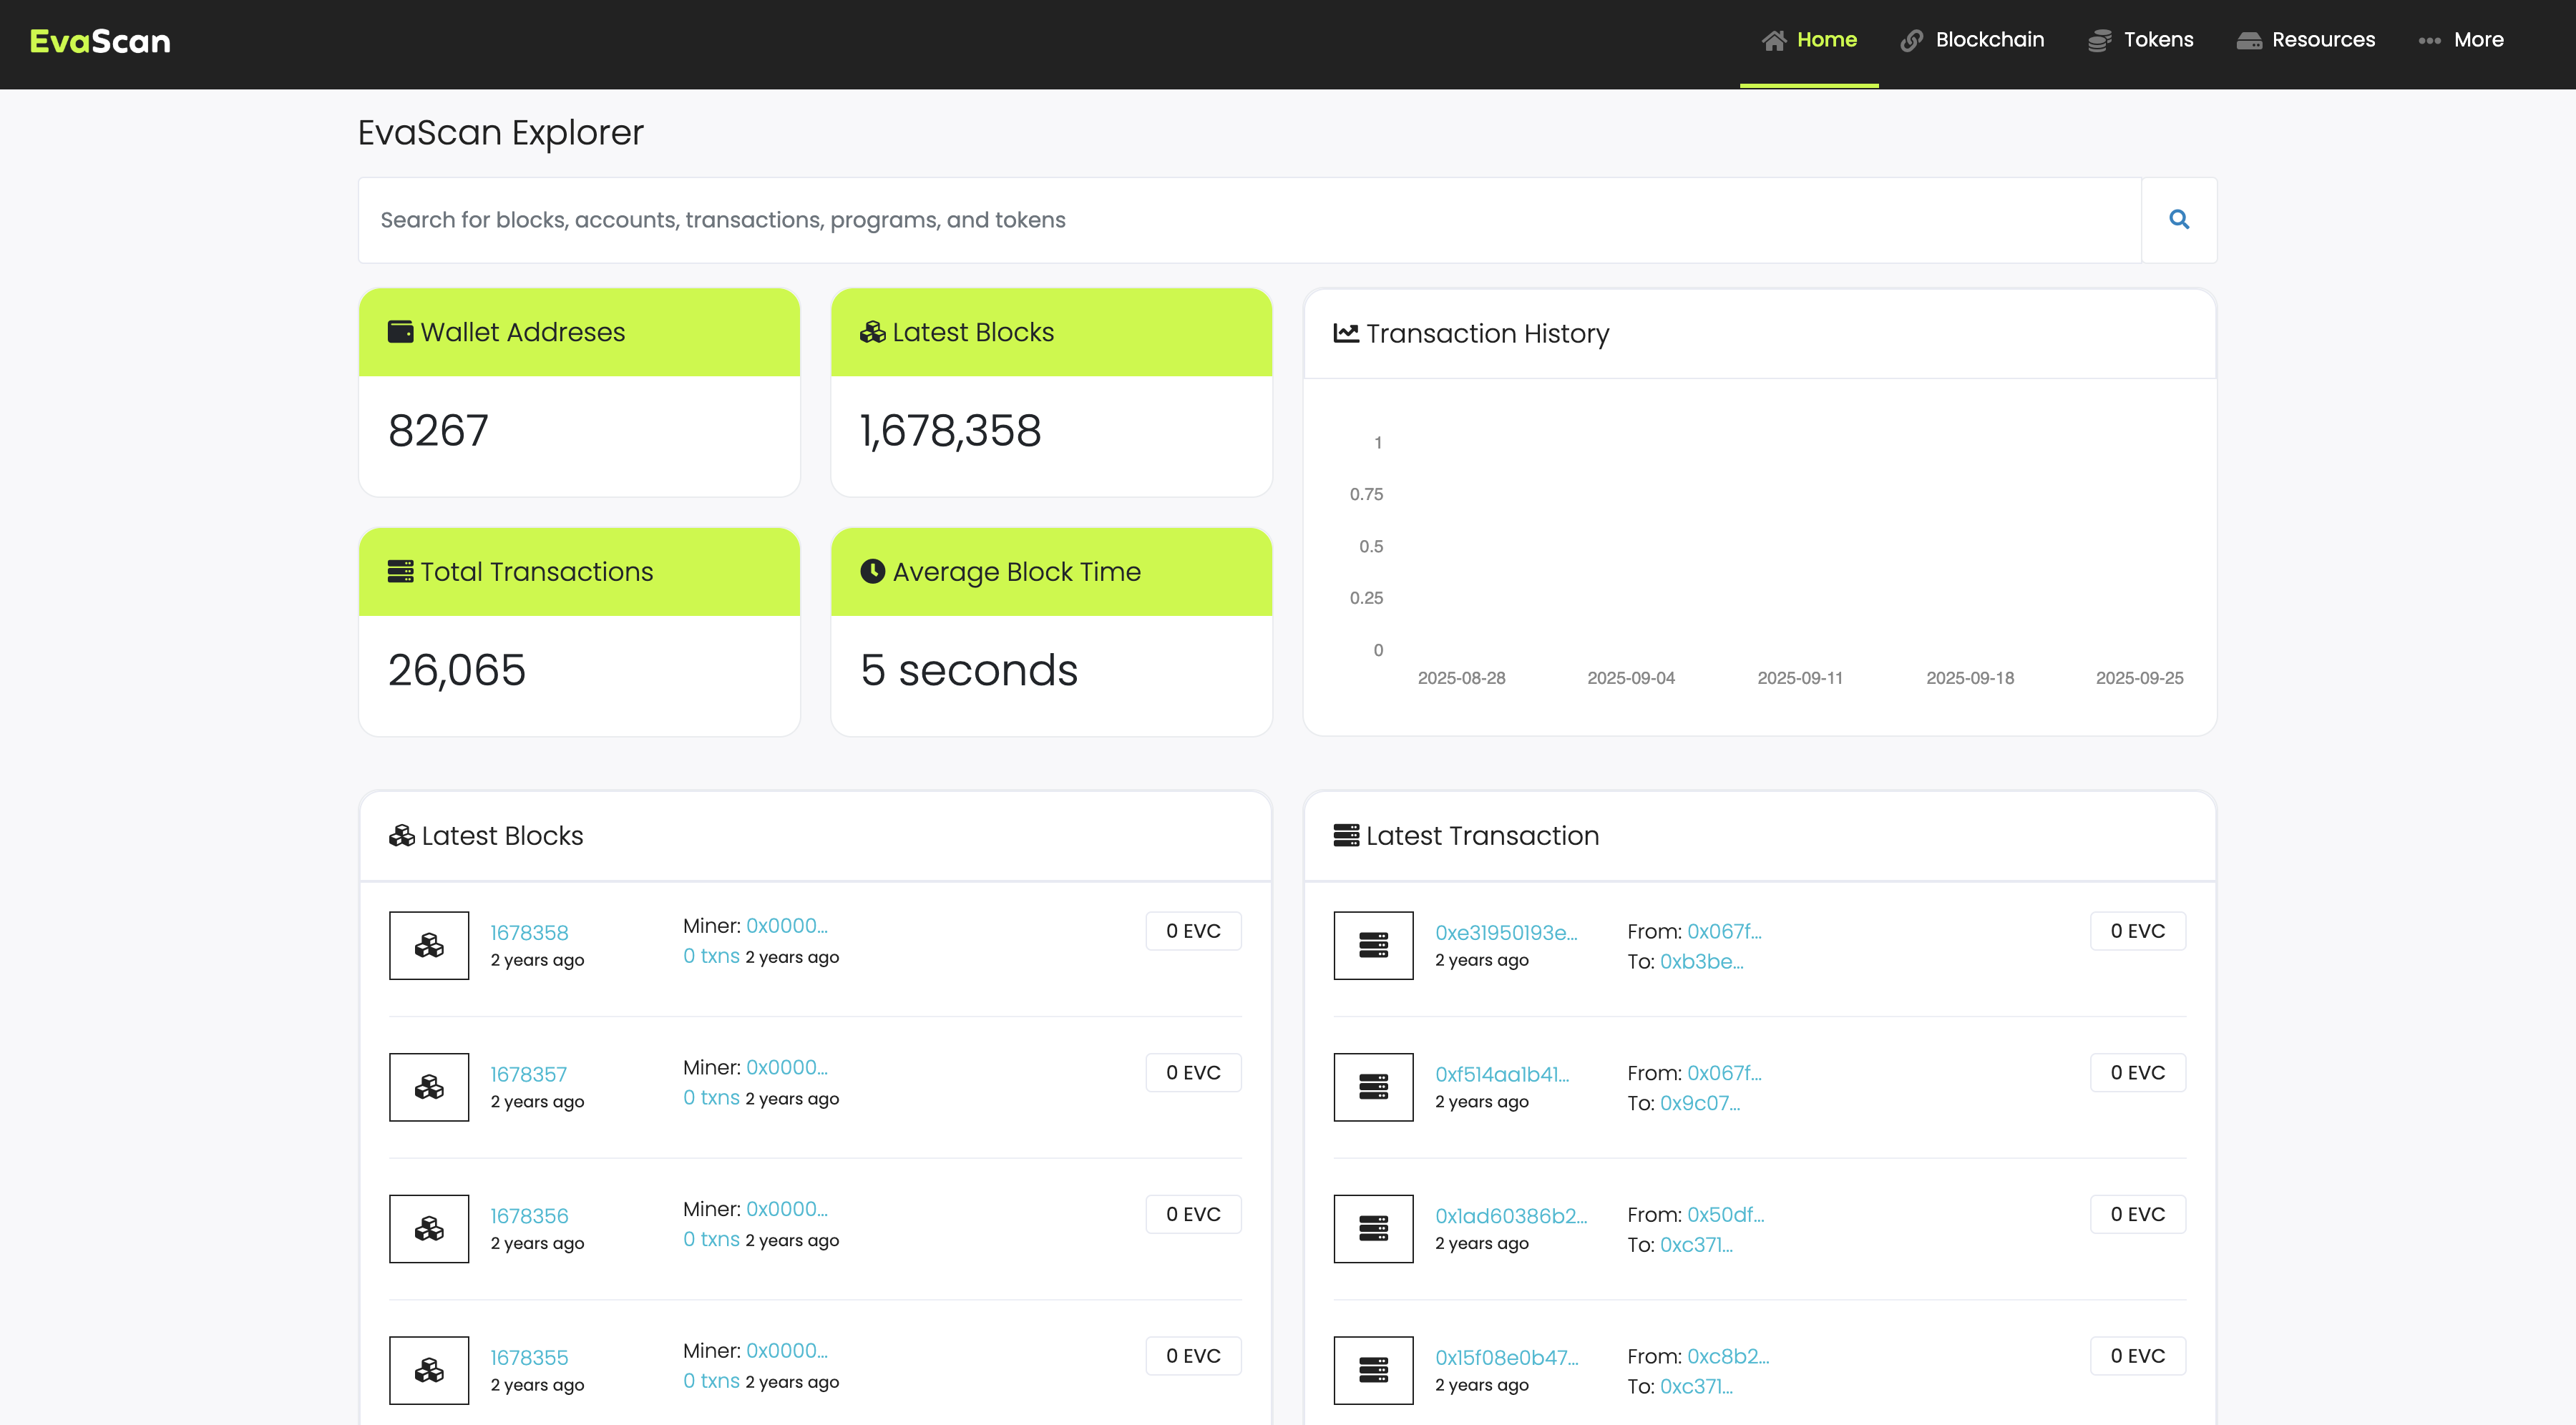
Task: Click the miner address 0x0000 link
Action: [786, 926]
